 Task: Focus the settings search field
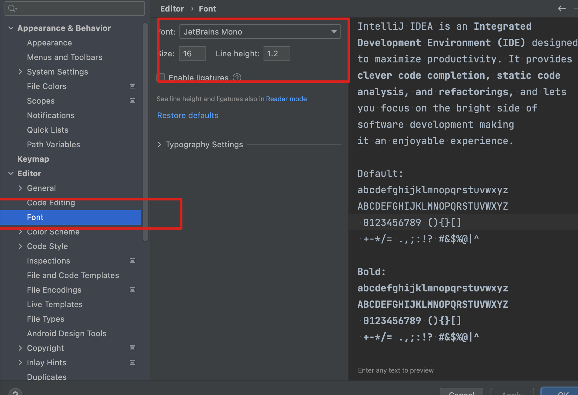[75, 8]
